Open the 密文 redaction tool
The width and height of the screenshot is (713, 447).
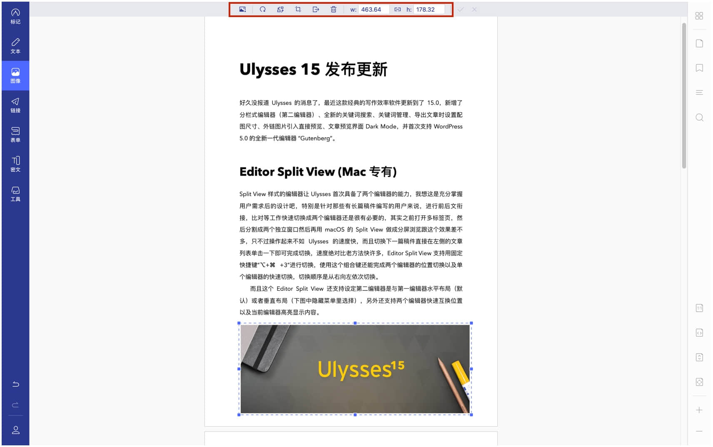coord(15,164)
